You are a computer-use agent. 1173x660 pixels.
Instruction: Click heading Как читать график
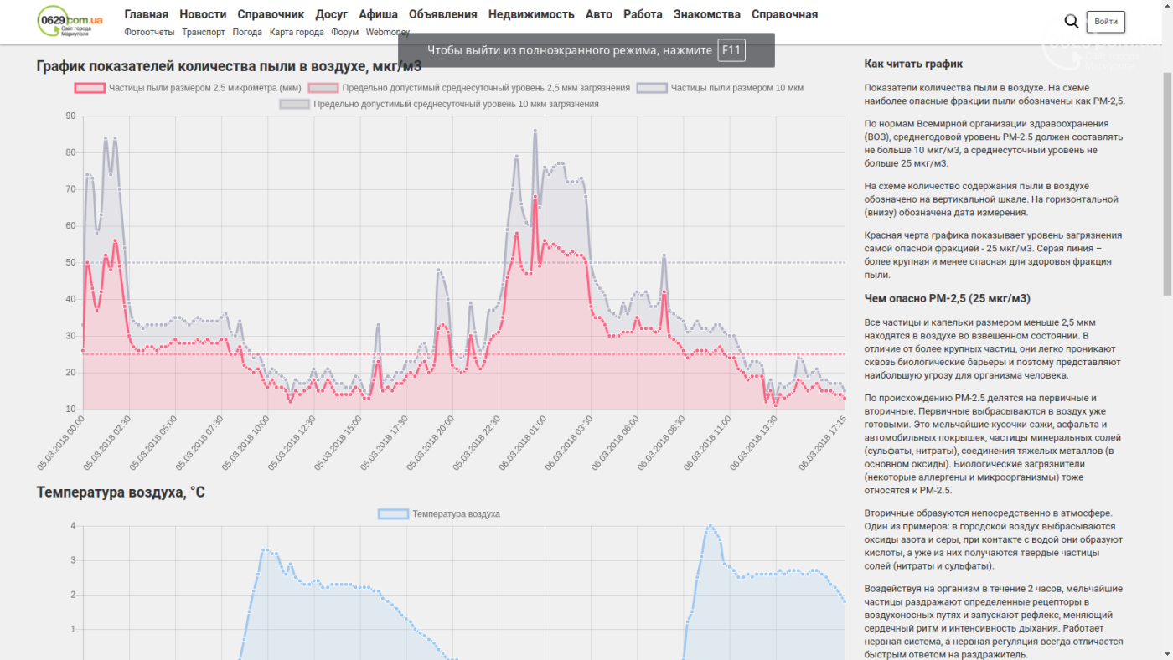click(x=913, y=64)
